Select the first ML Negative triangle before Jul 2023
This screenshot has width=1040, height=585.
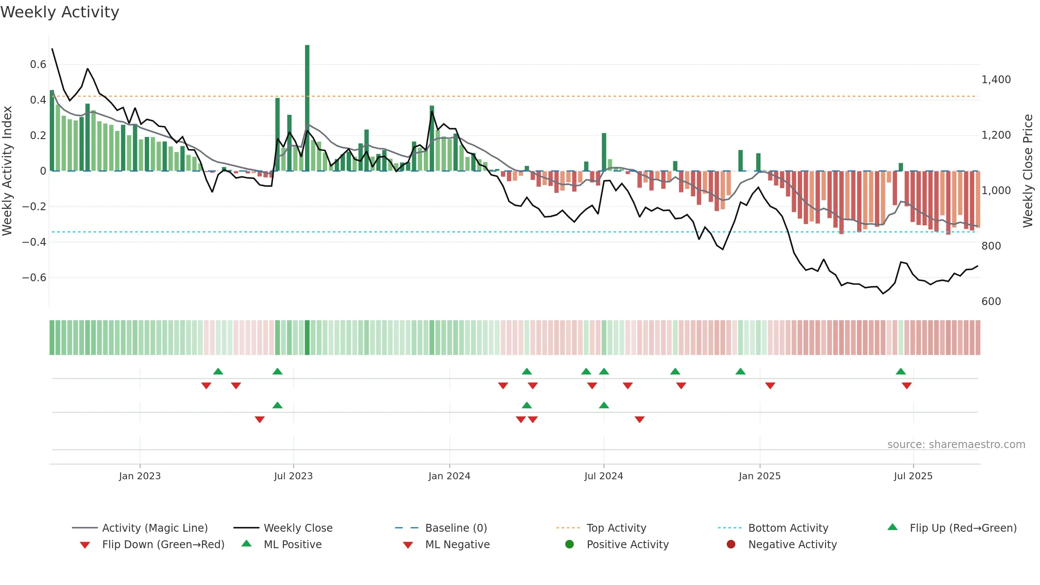pyautogui.click(x=260, y=419)
